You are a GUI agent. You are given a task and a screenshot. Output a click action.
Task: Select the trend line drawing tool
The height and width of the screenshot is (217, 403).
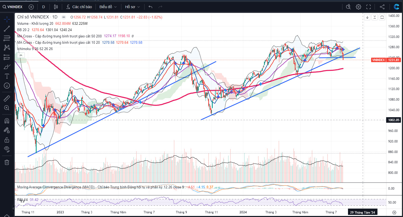point(7,29)
